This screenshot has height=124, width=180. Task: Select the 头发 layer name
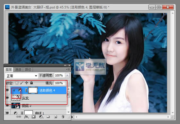click(26, 98)
